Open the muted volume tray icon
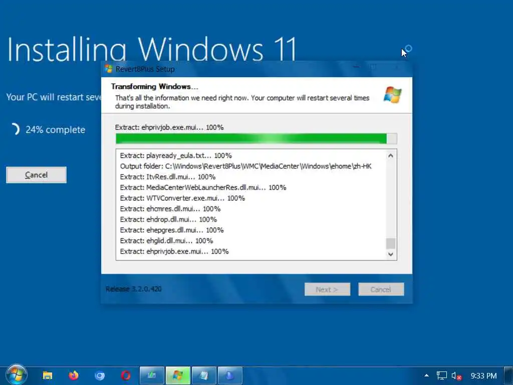Screen dimensions: 513x385 (456, 376)
